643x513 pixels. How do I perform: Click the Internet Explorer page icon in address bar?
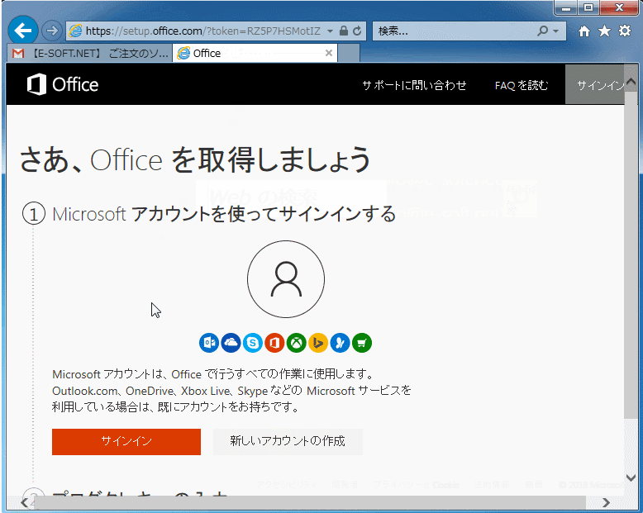pos(75,31)
